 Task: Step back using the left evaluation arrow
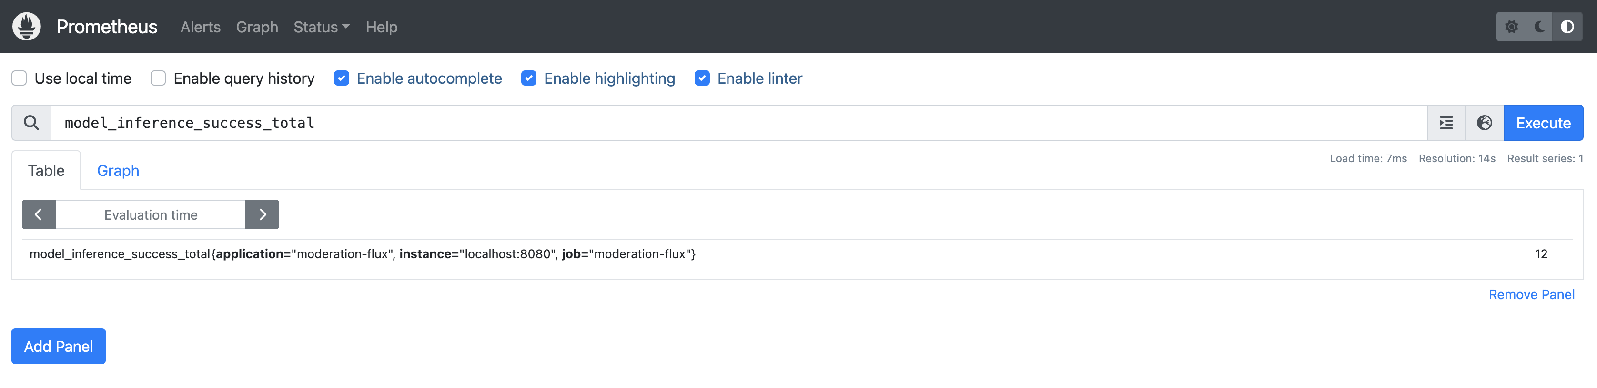point(39,214)
